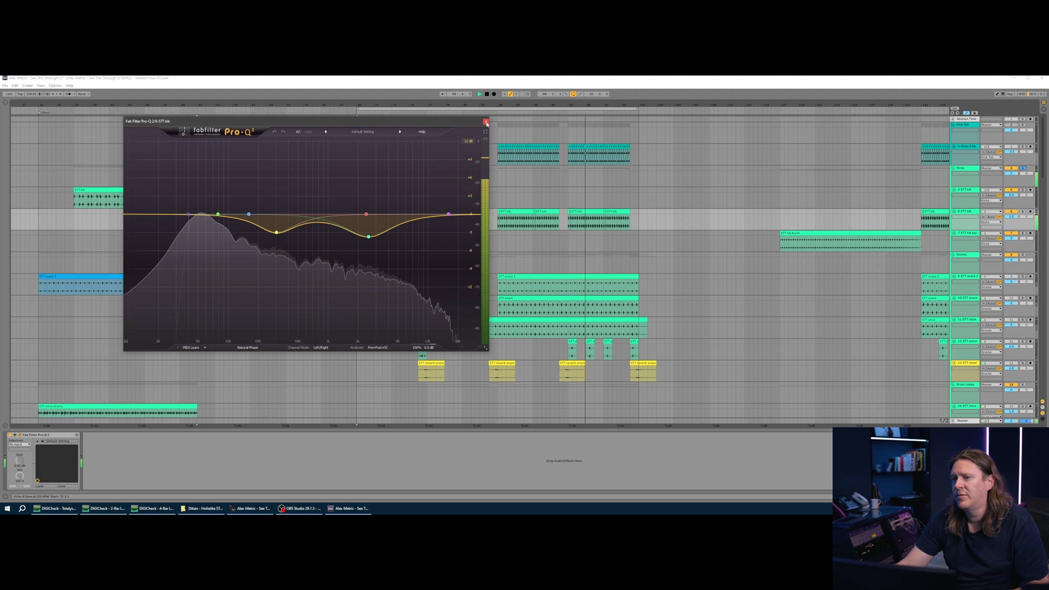Select the yellow EQ band dip node
This screenshot has height=590, width=1049.
[x=276, y=232]
